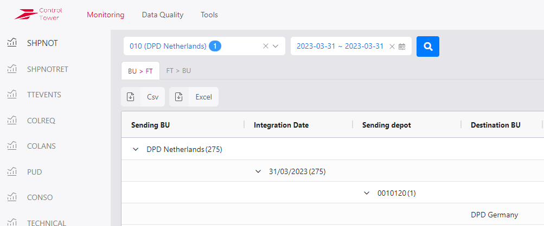Open the business unit dropdown arrow
544x226 pixels.
(x=276, y=46)
